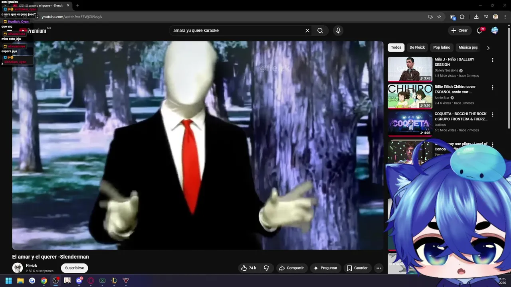
Task: Show more filter chips with the right chevron
Action: (488, 48)
